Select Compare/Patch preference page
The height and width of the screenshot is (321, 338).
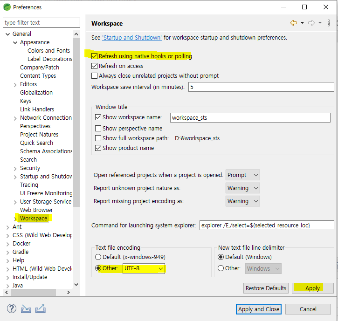(x=40, y=68)
